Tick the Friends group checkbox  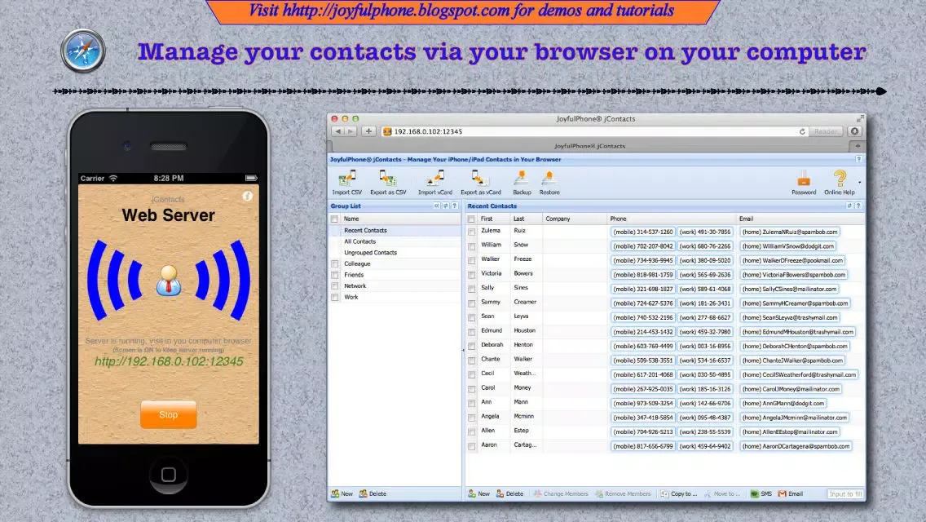click(x=335, y=275)
